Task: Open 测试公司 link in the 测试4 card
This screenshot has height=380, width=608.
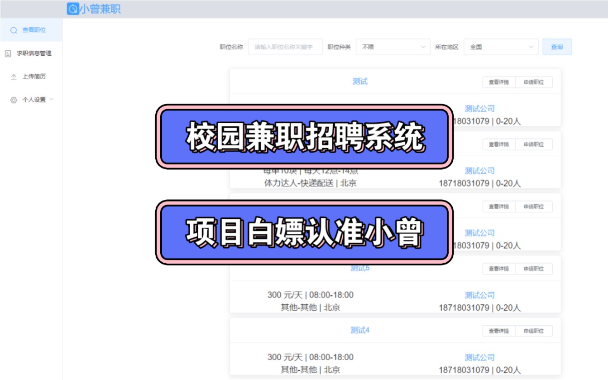Action: pyautogui.click(x=479, y=357)
